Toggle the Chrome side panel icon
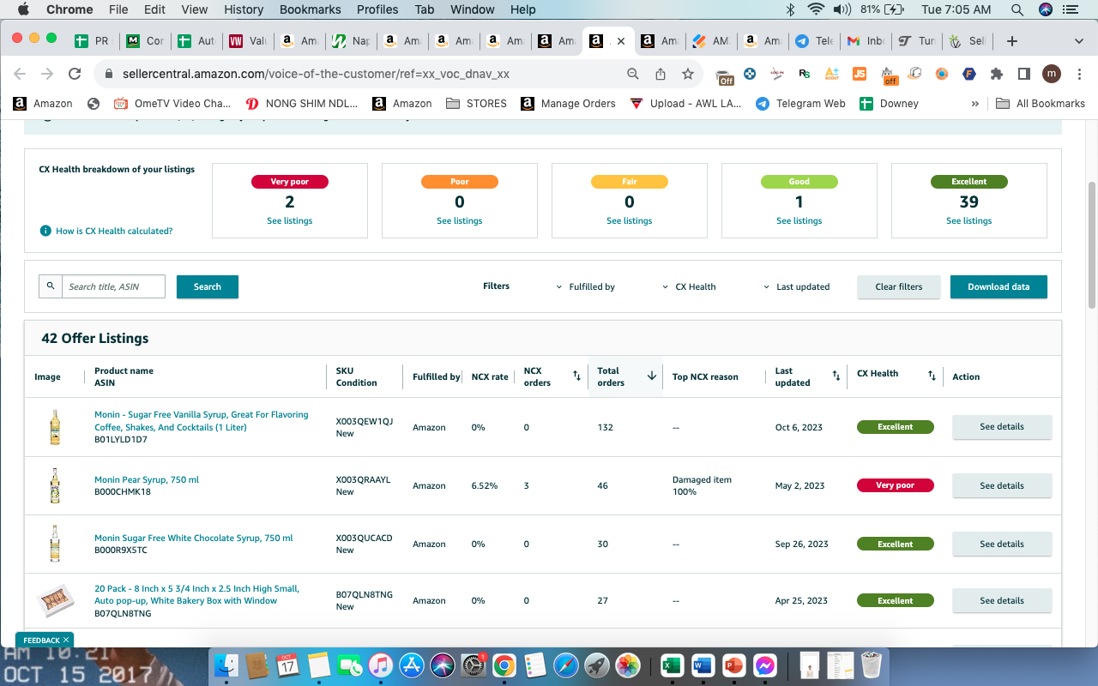Viewport: 1098px width, 686px height. tap(1024, 74)
